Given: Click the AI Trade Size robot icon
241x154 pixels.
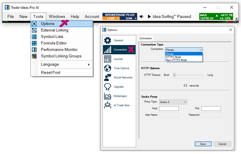Looking at the screenshot, I should click(108, 105).
